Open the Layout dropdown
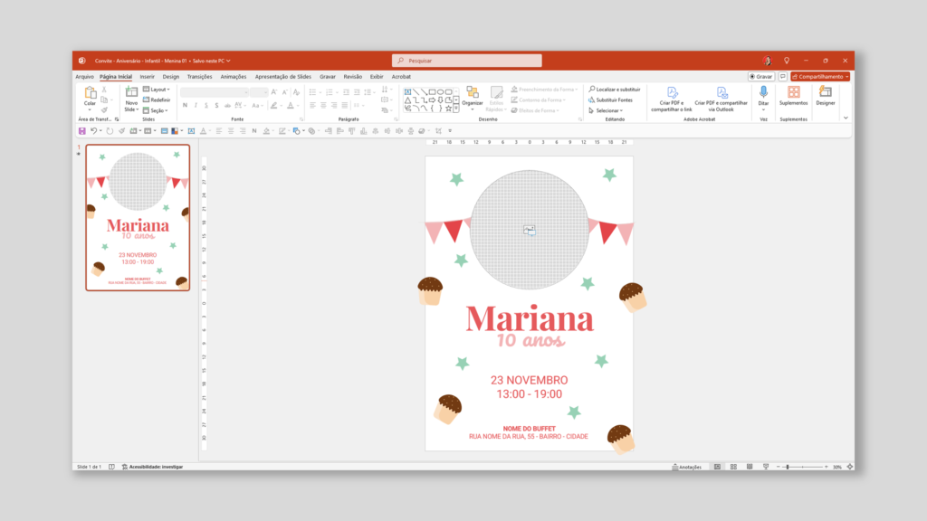This screenshot has height=521, width=927. [x=160, y=89]
